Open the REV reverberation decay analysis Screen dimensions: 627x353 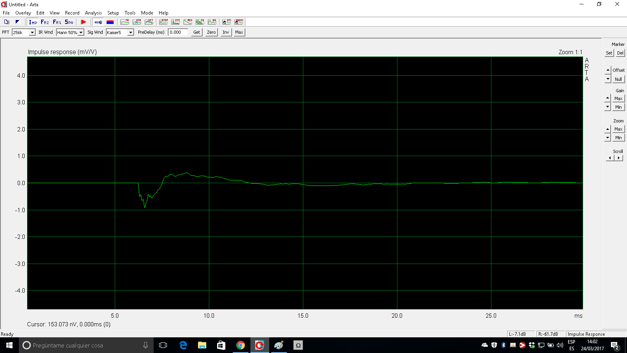[x=188, y=22]
